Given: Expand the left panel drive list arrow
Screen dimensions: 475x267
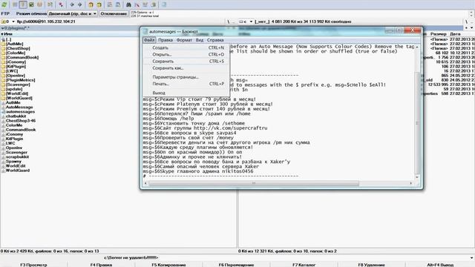Looking at the screenshot, I should tap(13, 22).
